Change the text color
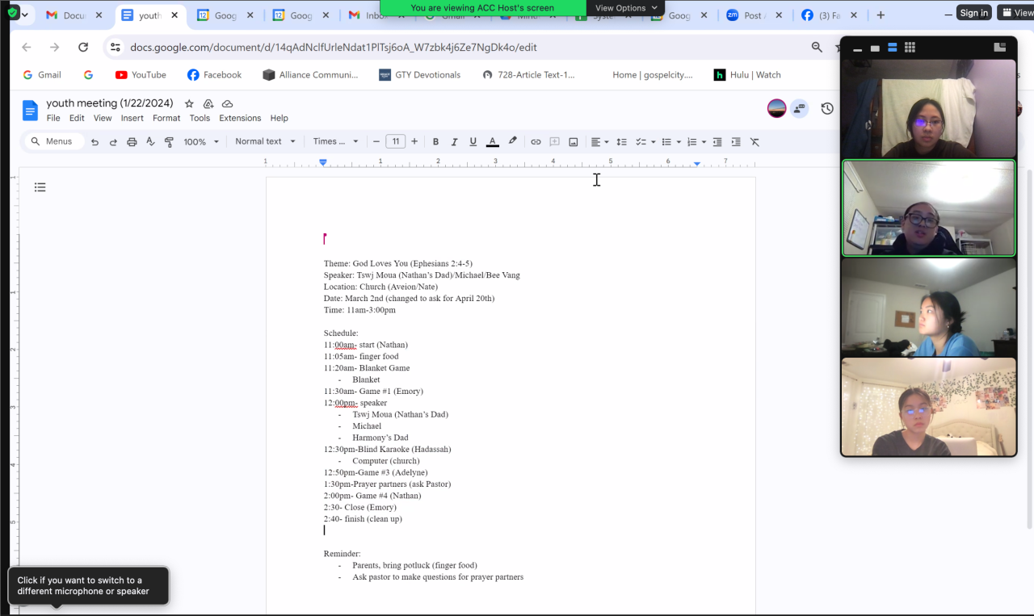 click(x=493, y=141)
